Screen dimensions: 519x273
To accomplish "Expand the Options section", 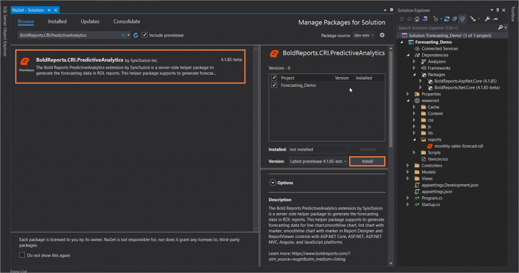I will tap(273, 183).
